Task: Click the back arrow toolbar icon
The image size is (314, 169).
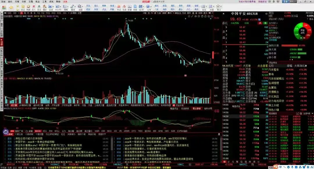Action: point(11,7)
